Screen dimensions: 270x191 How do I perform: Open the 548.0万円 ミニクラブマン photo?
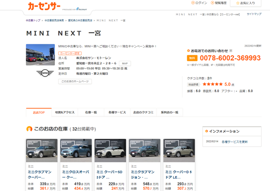click(x=144, y=150)
